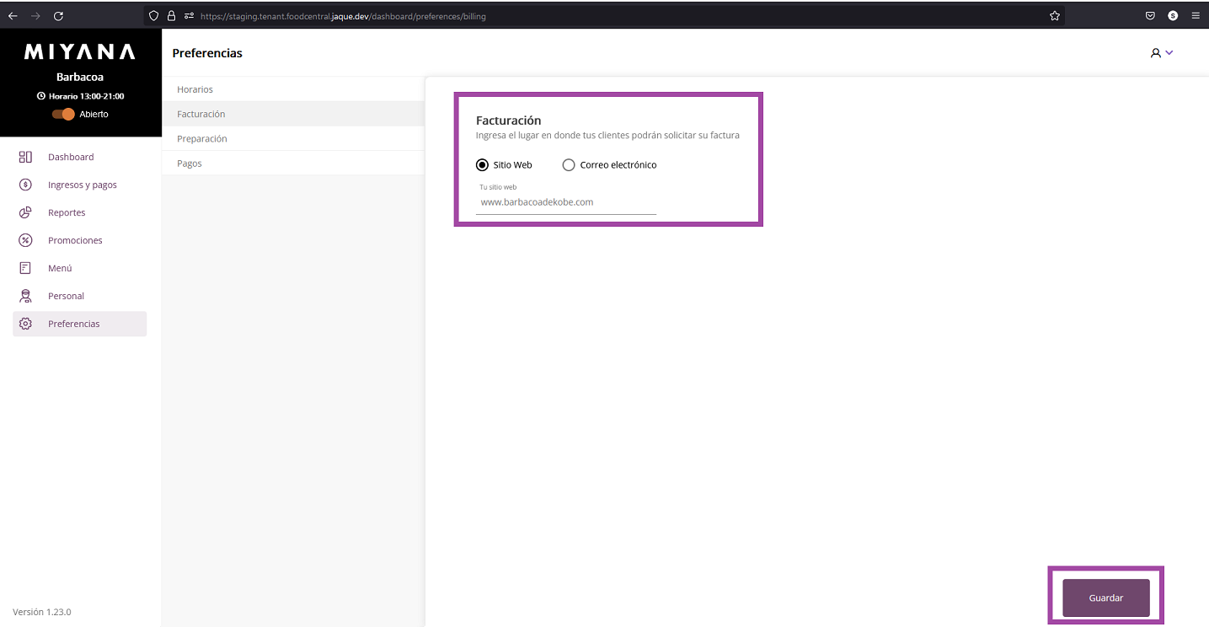This screenshot has width=1209, height=627.
Task: Bookmark the page with the star icon
Action: click(x=1055, y=16)
